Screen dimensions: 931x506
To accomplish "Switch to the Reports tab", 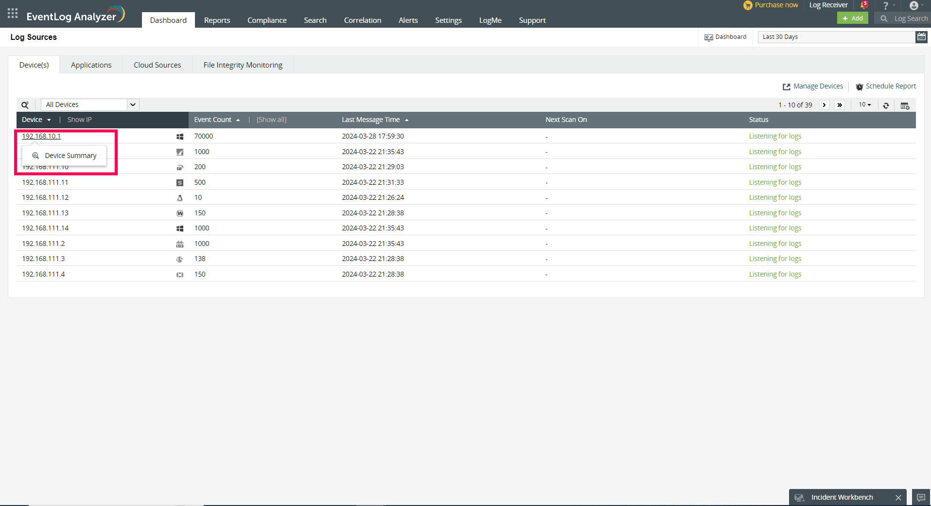I will 217,20.
